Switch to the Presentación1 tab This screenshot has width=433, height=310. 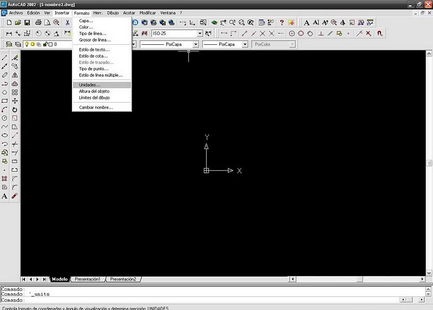point(88,279)
